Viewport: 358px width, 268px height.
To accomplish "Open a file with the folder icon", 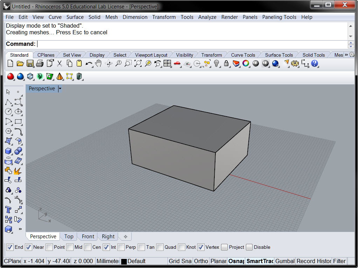I will (x=20, y=63).
